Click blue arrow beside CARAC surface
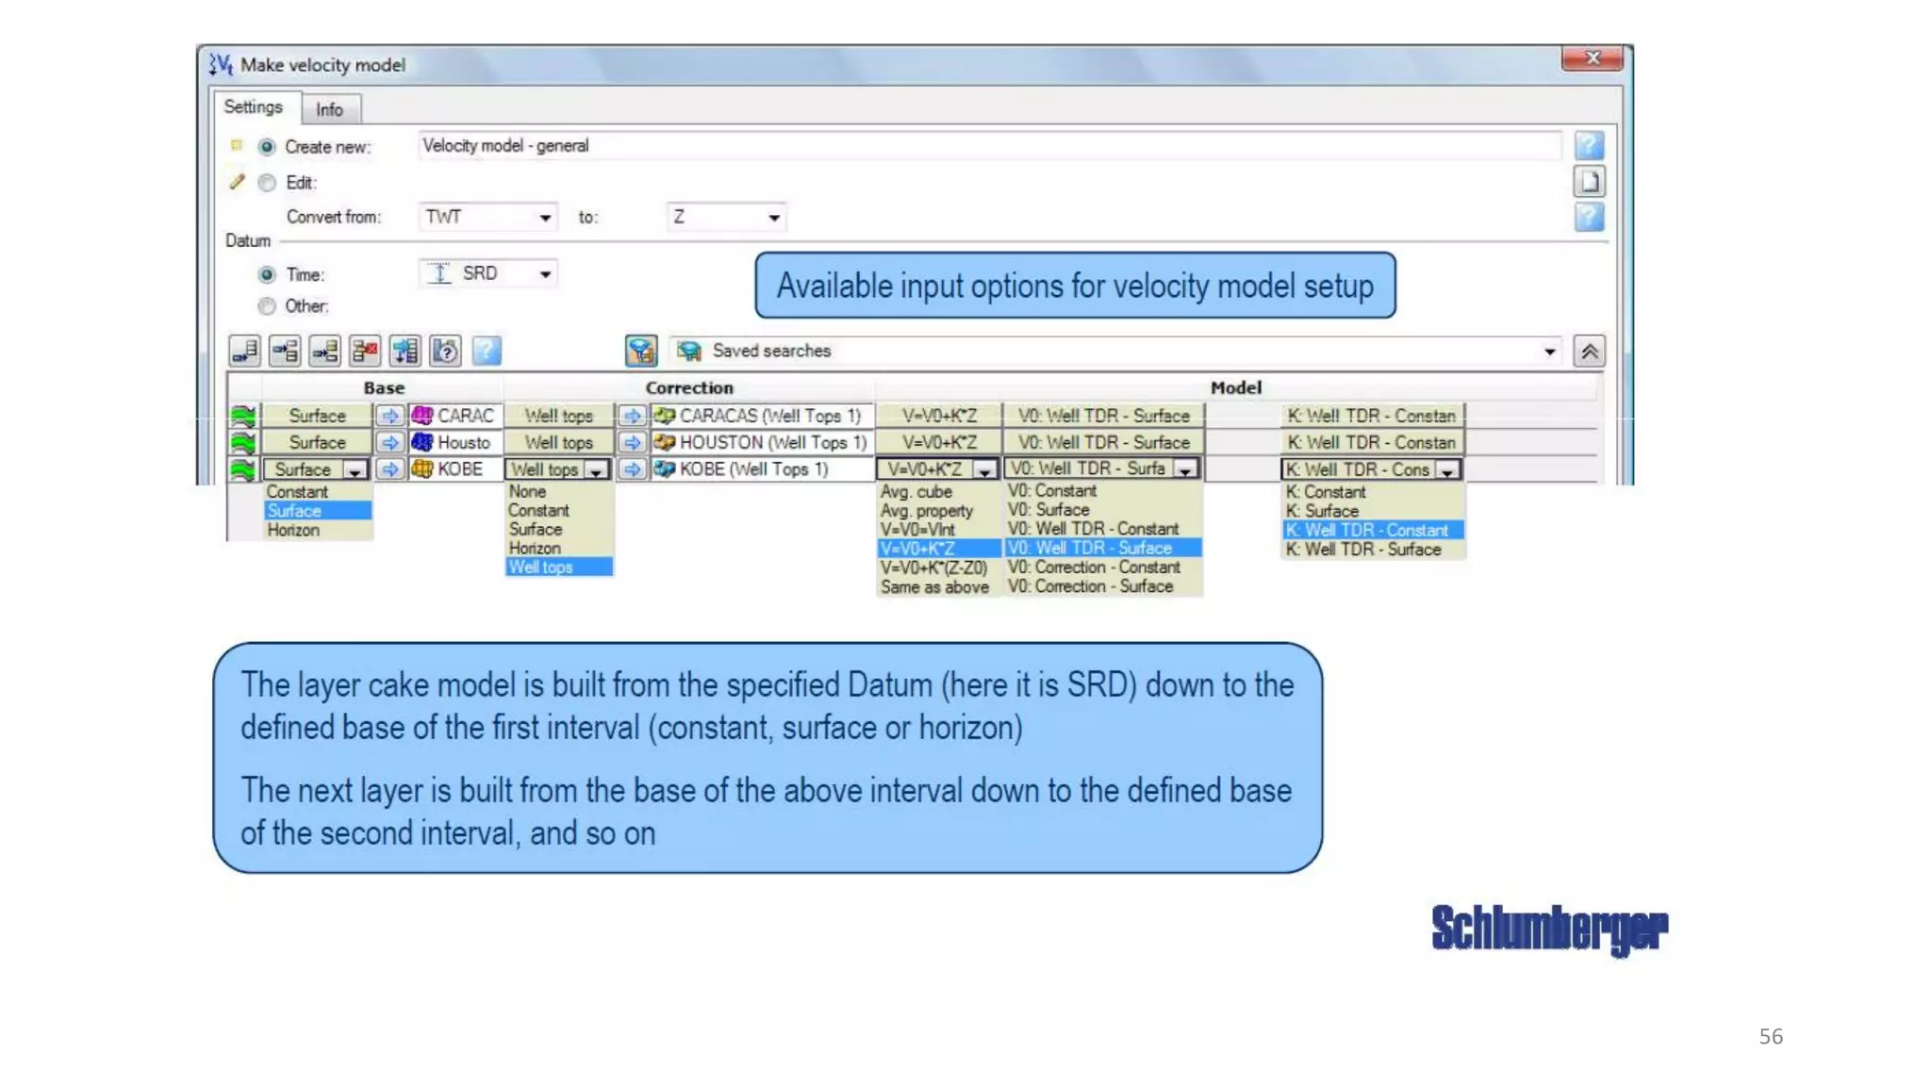 [389, 416]
